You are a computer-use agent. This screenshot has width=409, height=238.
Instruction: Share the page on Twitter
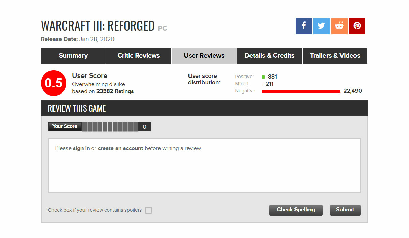pos(321,26)
